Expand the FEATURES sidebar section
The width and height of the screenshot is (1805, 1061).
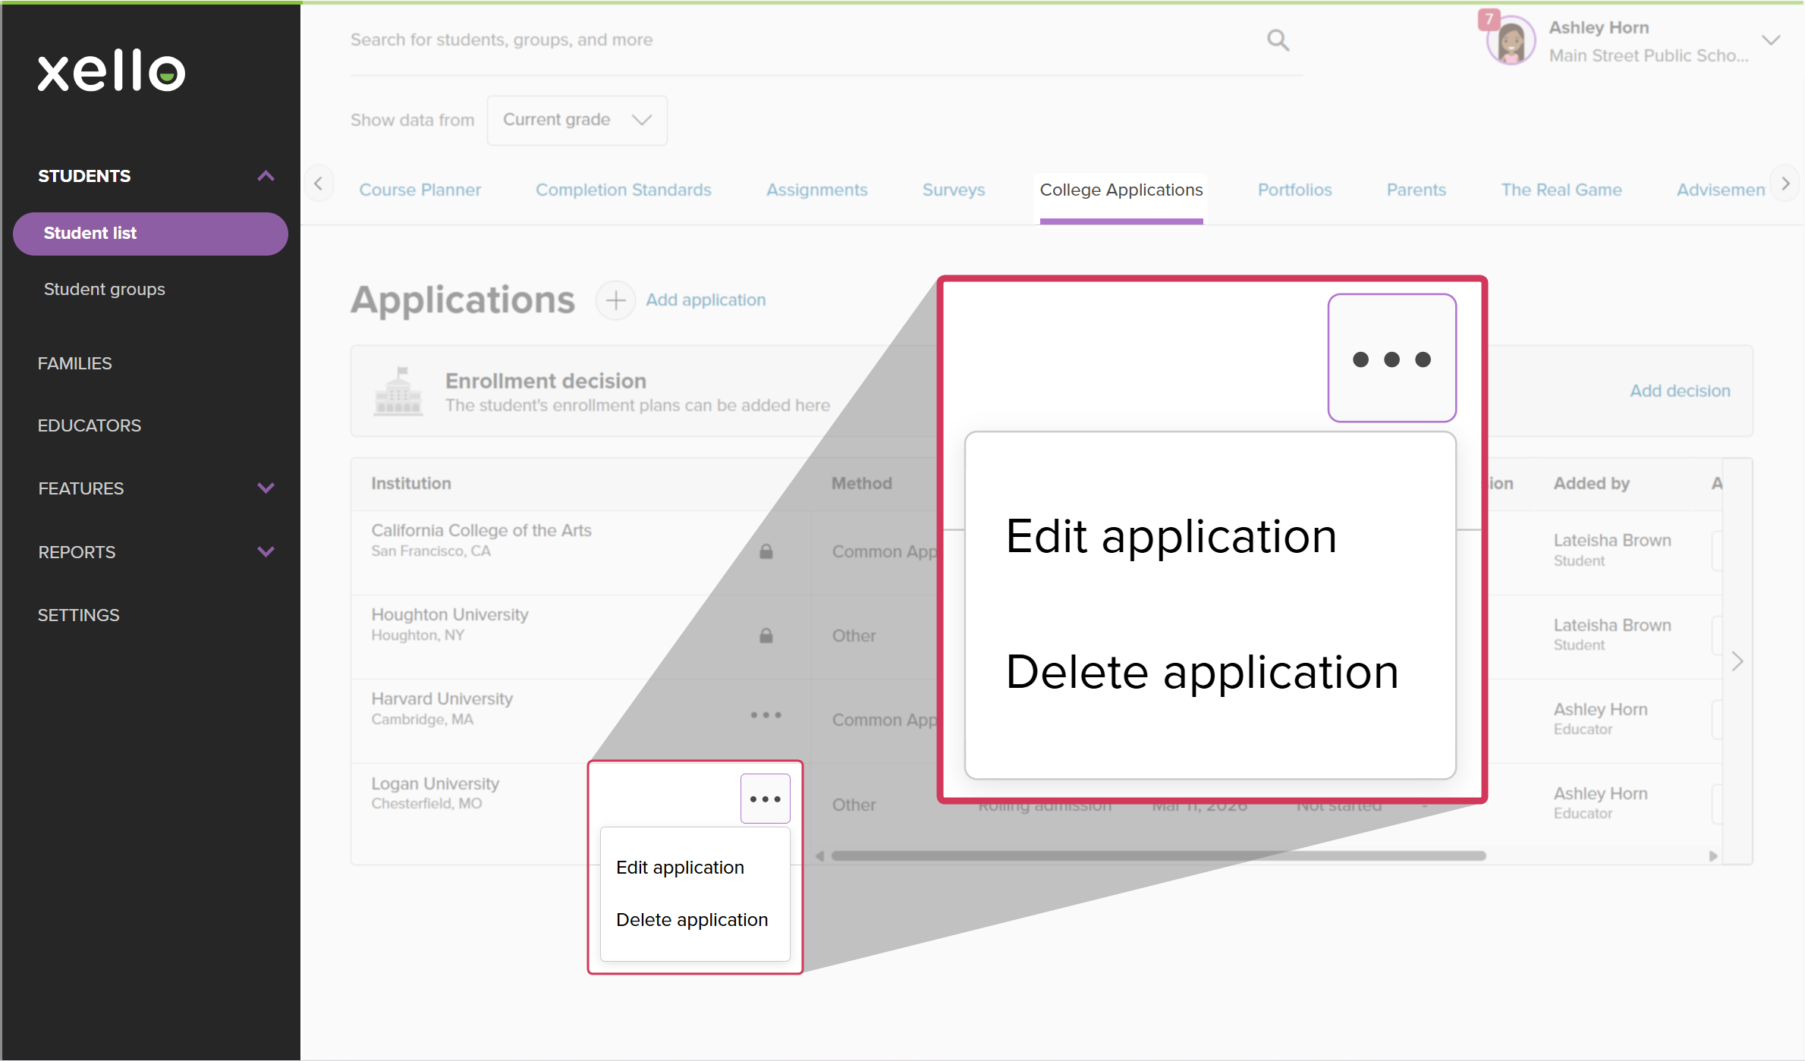point(266,488)
